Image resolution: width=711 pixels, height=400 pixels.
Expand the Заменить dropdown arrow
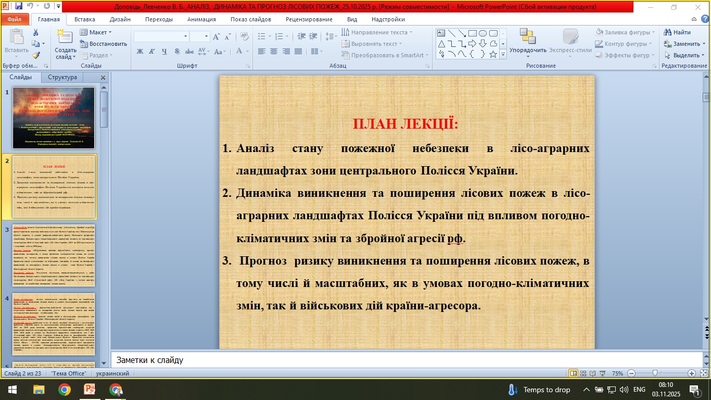704,44
